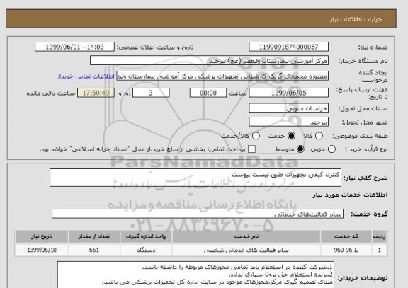Click the گروه خدمت field سایر فعالیت‌های خدماتی
The width and height of the screenshot is (408, 288).
click(x=198, y=214)
